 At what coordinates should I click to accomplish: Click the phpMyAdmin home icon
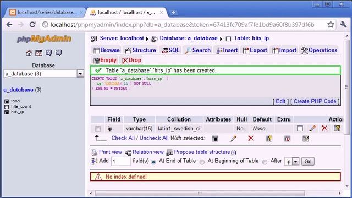pos(29,53)
